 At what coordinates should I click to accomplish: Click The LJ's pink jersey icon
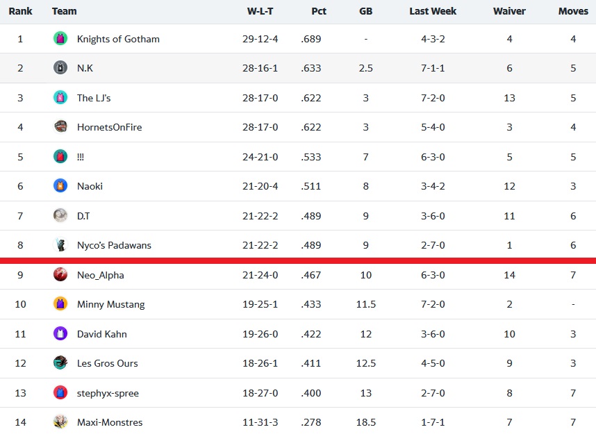coord(60,98)
